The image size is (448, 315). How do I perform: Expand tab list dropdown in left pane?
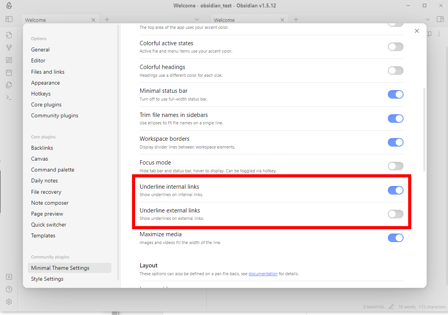(x=197, y=19)
